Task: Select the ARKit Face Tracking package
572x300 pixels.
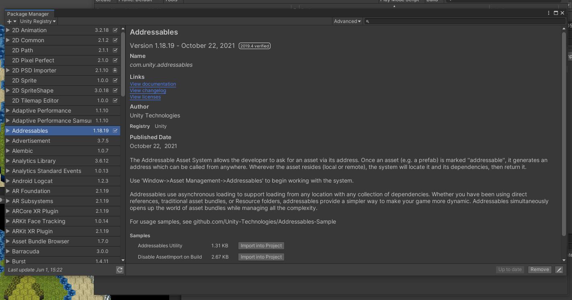Action: pyautogui.click(x=62, y=221)
